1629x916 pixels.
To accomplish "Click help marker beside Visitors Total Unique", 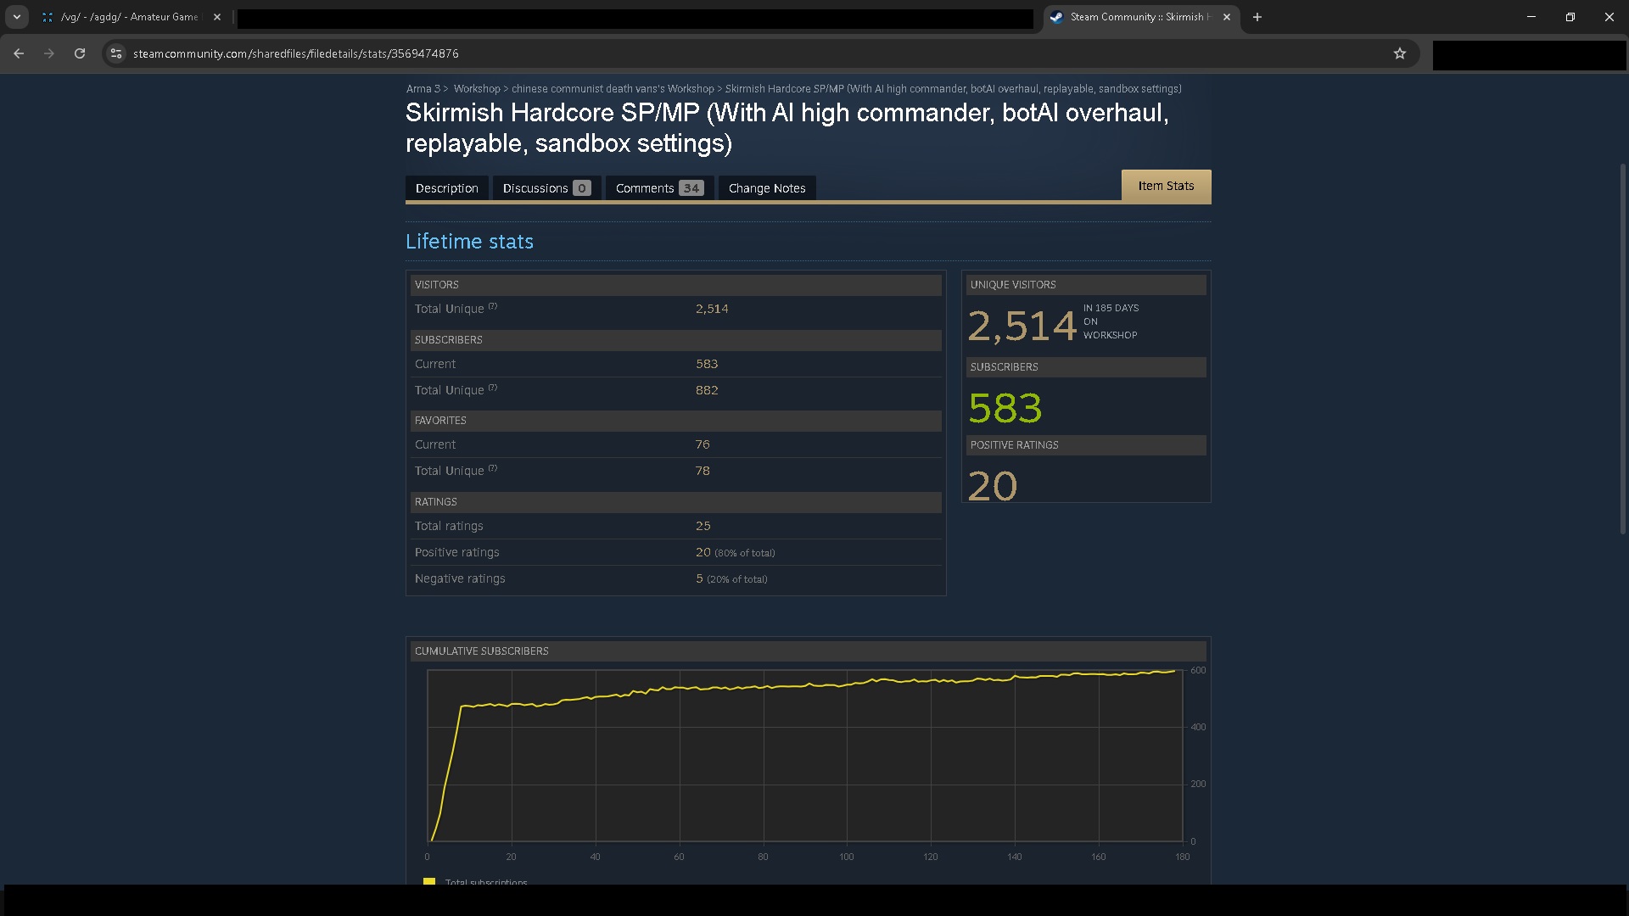I will [493, 306].
